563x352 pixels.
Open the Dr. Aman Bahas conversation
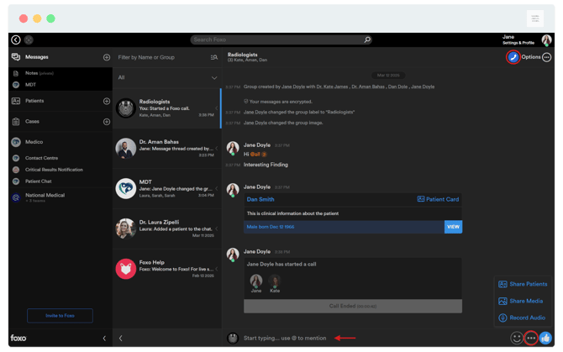click(167, 148)
